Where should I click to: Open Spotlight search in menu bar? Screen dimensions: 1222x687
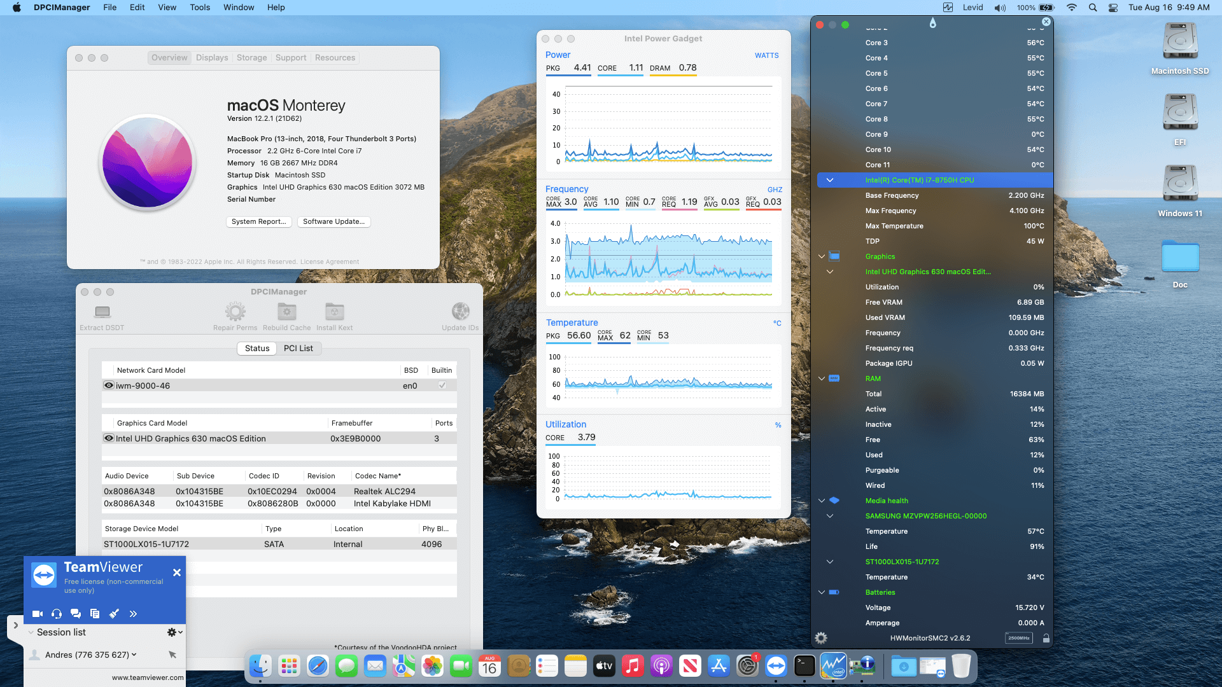[x=1093, y=8]
